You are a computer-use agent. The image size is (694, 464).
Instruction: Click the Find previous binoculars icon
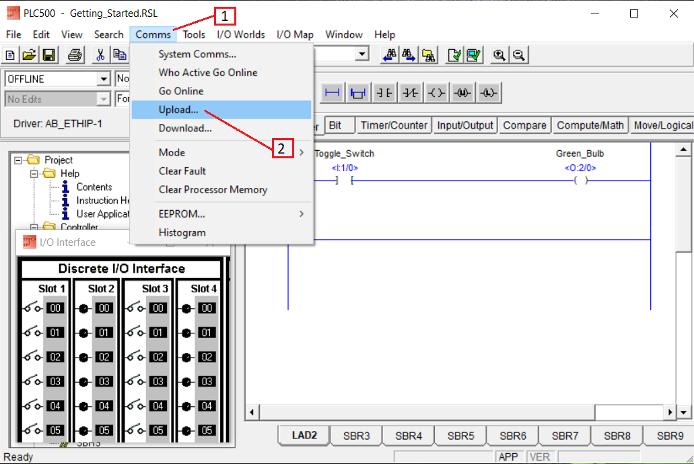point(390,55)
